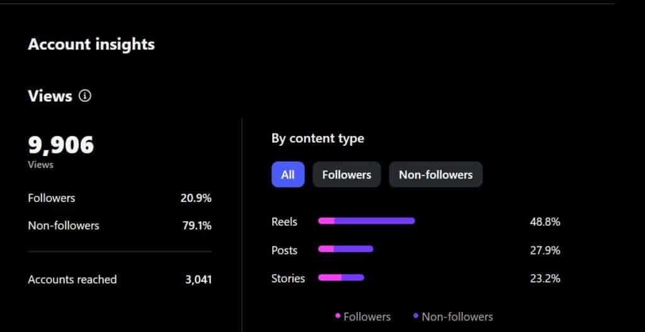Click the Accounts reached 3,041 value
The height and width of the screenshot is (332, 645).
point(198,280)
